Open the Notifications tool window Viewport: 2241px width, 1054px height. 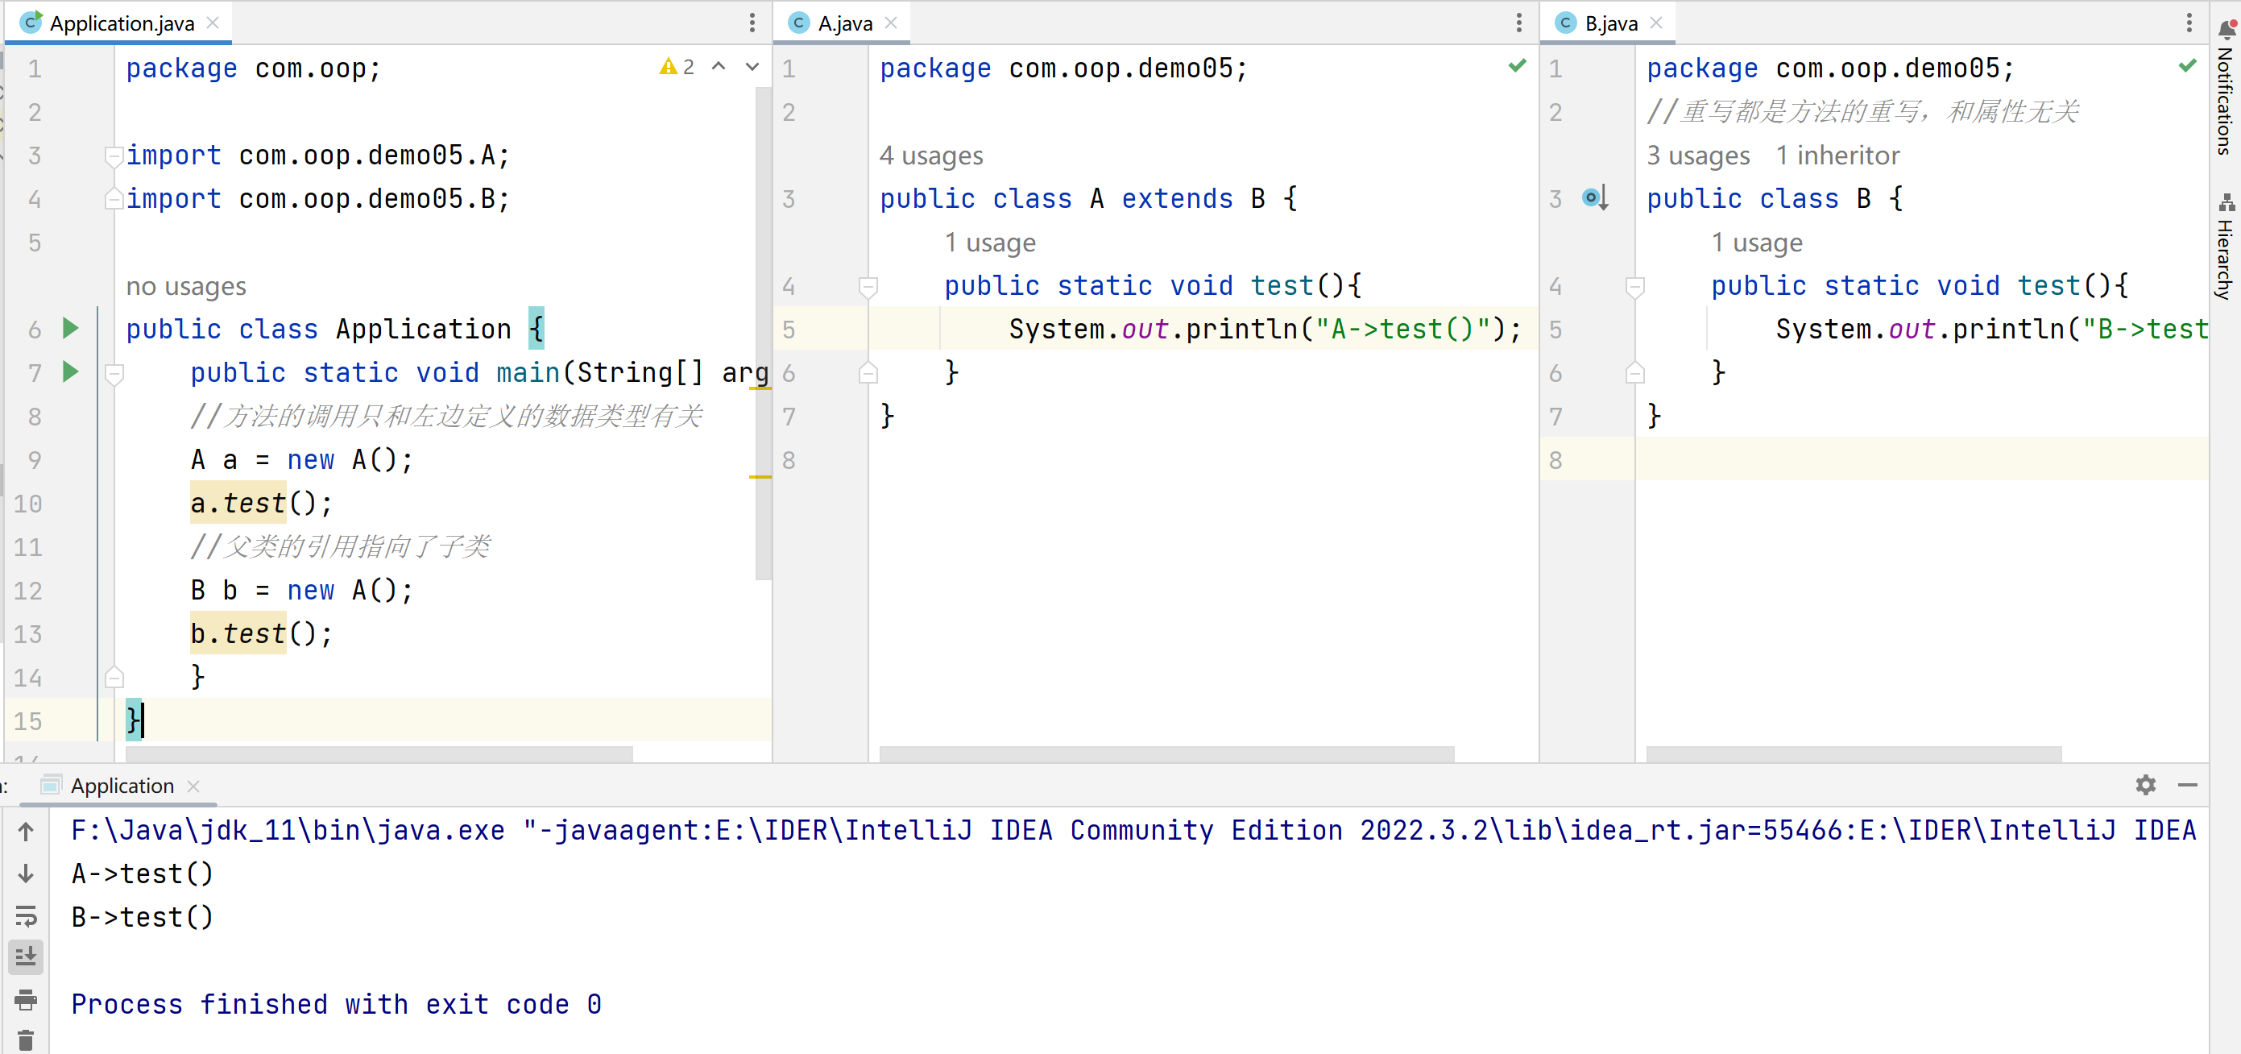(x=2224, y=87)
